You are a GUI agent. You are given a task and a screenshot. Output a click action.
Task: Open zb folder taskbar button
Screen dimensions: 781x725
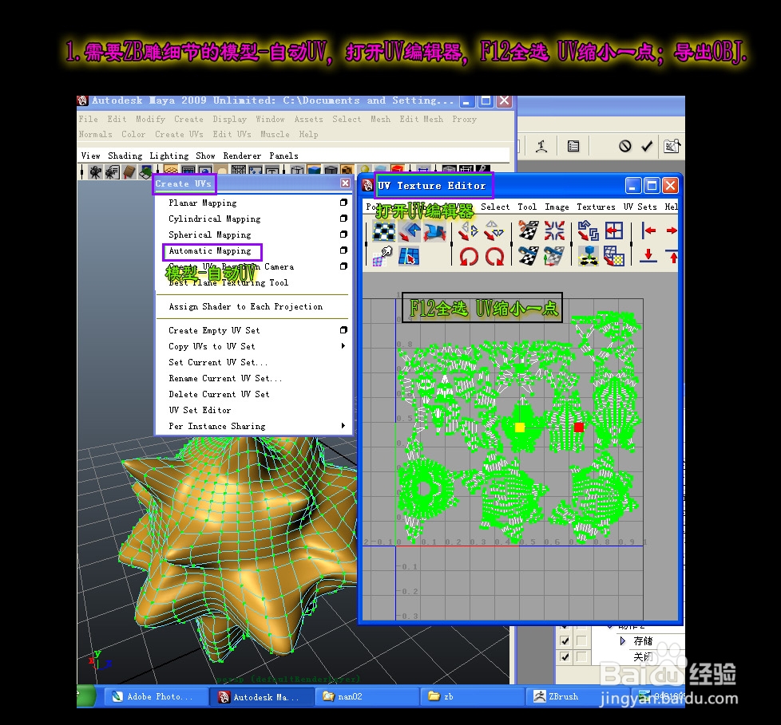(x=474, y=696)
